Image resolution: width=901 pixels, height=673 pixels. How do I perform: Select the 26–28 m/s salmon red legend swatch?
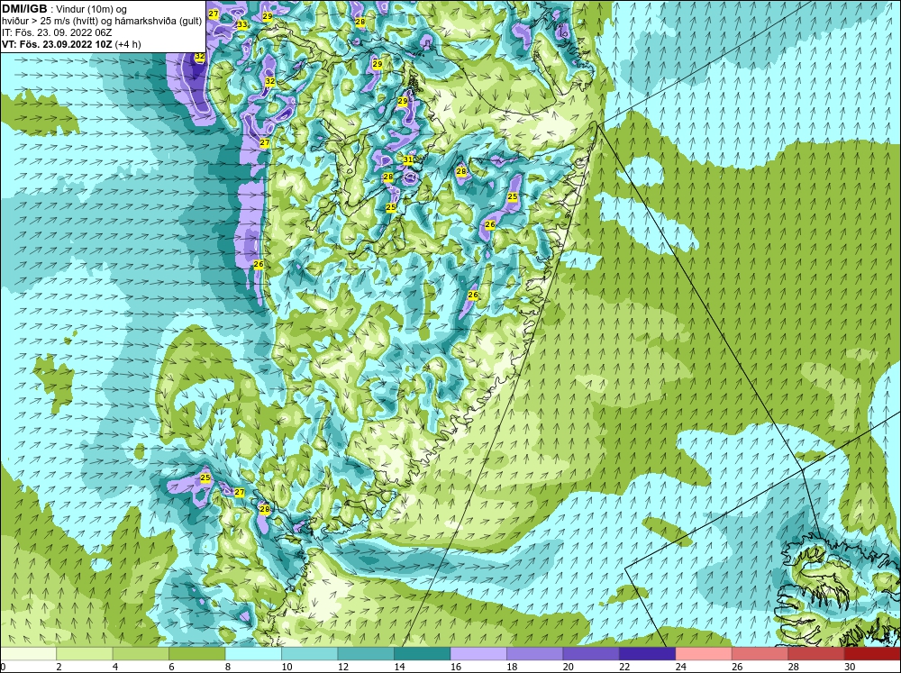coord(760,653)
